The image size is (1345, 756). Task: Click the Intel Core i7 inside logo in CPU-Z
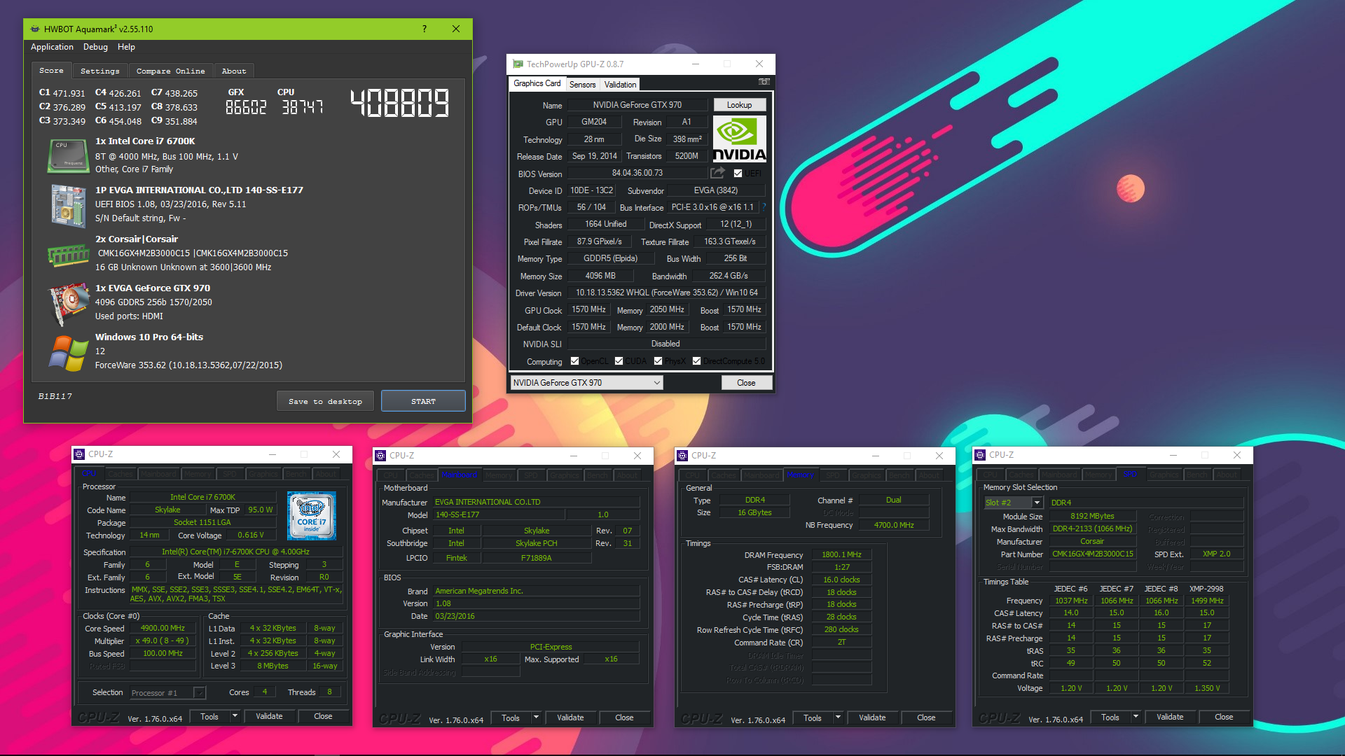tap(312, 516)
